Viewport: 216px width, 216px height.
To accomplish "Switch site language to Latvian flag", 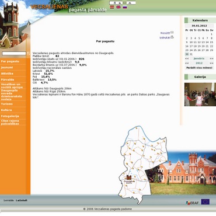I will tap(112, 7).
